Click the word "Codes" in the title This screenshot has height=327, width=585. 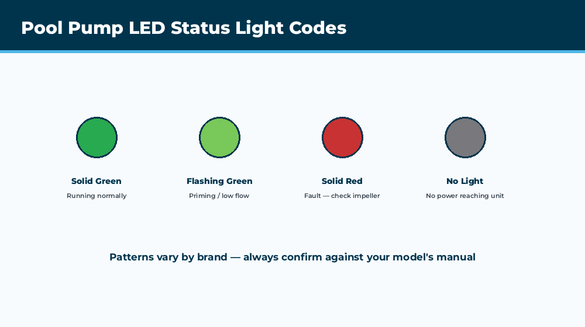click(x=318, y=28)
